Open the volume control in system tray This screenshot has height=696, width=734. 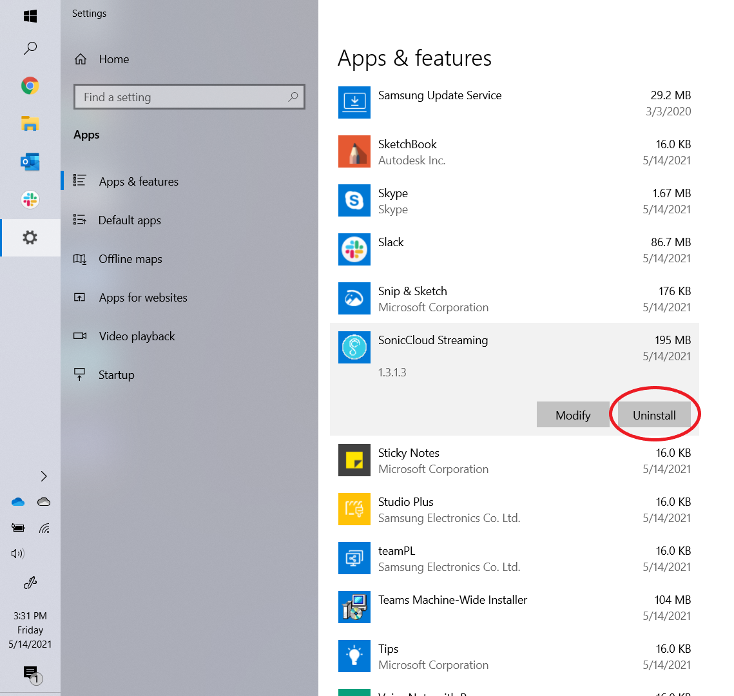[x=18, y=554]
